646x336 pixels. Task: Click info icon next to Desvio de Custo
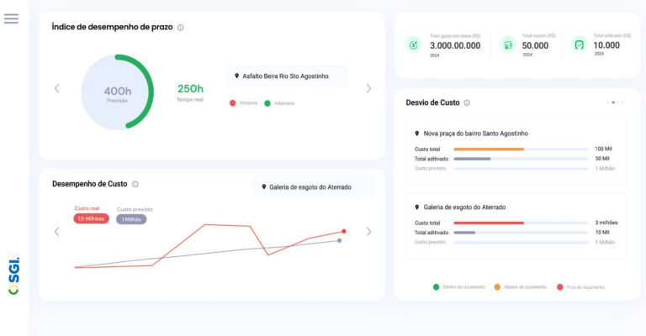(x=467, y=102)
